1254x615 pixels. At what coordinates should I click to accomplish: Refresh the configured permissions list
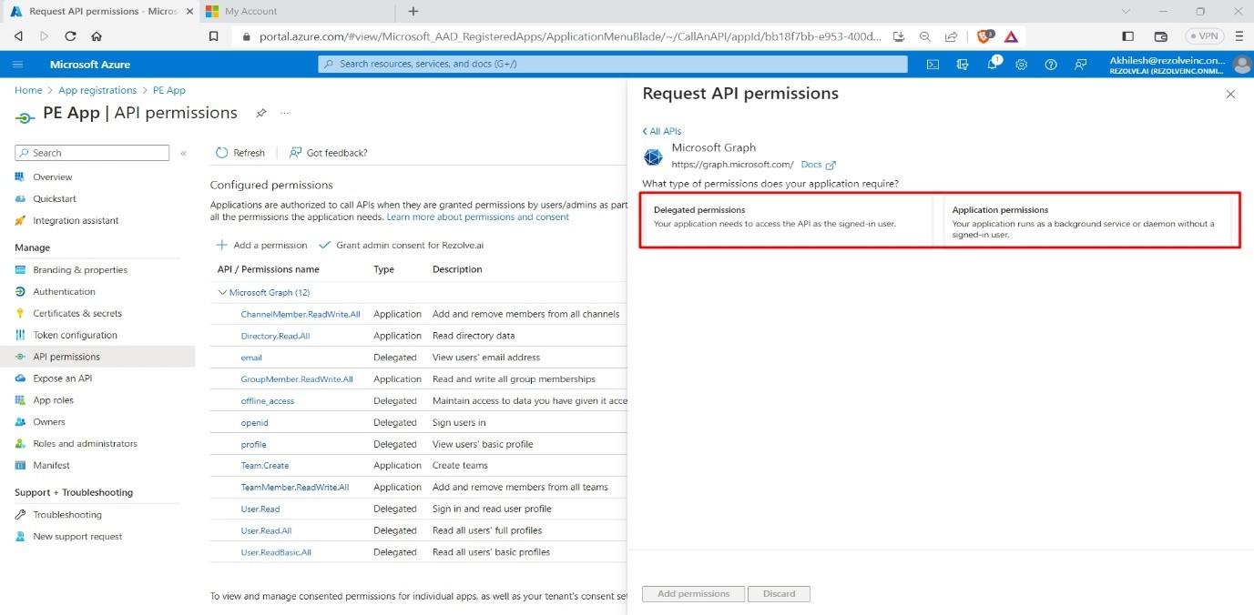[240, 153]
